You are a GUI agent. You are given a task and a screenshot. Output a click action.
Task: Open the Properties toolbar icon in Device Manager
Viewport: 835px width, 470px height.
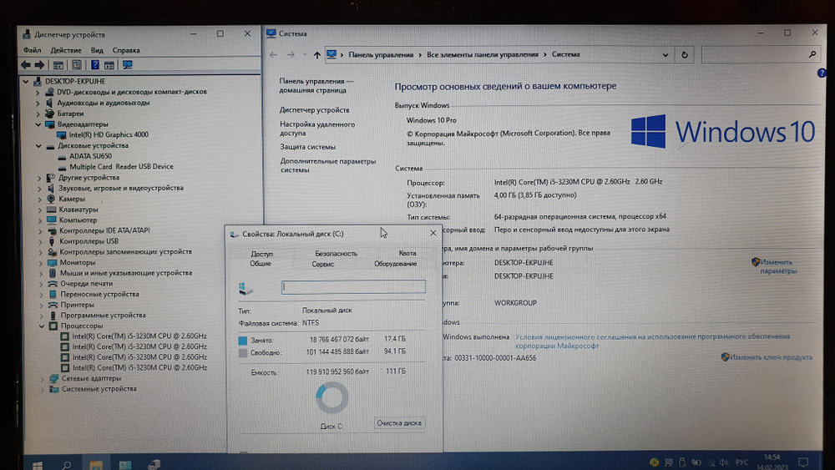(x=77, y=65)
